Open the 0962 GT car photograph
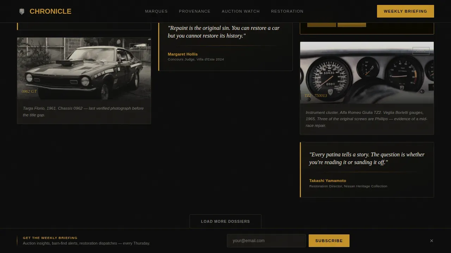This screenshot has height=253, width=451. tap(84, 69)
